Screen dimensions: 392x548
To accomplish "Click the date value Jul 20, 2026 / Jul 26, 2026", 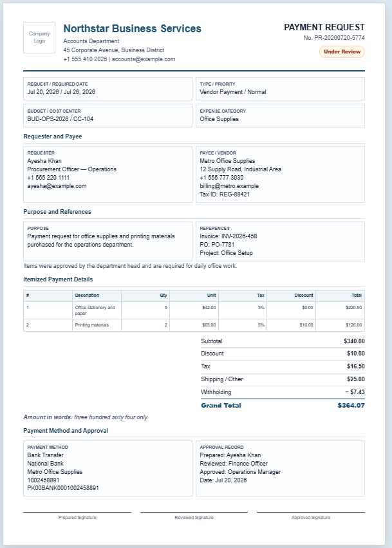I will tap(61, 92).
